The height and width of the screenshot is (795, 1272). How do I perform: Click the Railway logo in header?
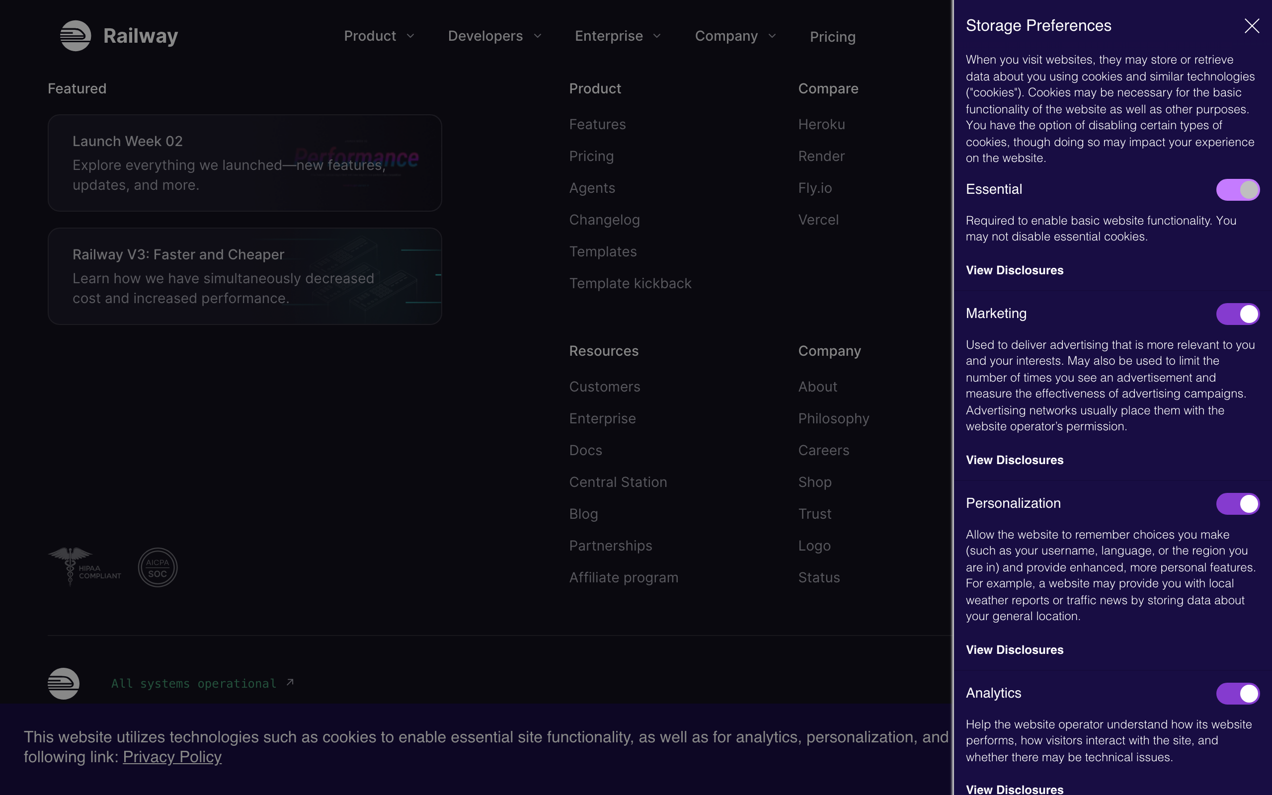[76, 36]
